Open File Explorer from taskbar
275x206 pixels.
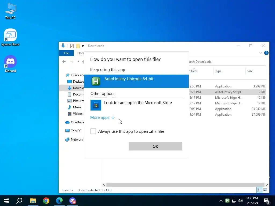pos(33,201)
